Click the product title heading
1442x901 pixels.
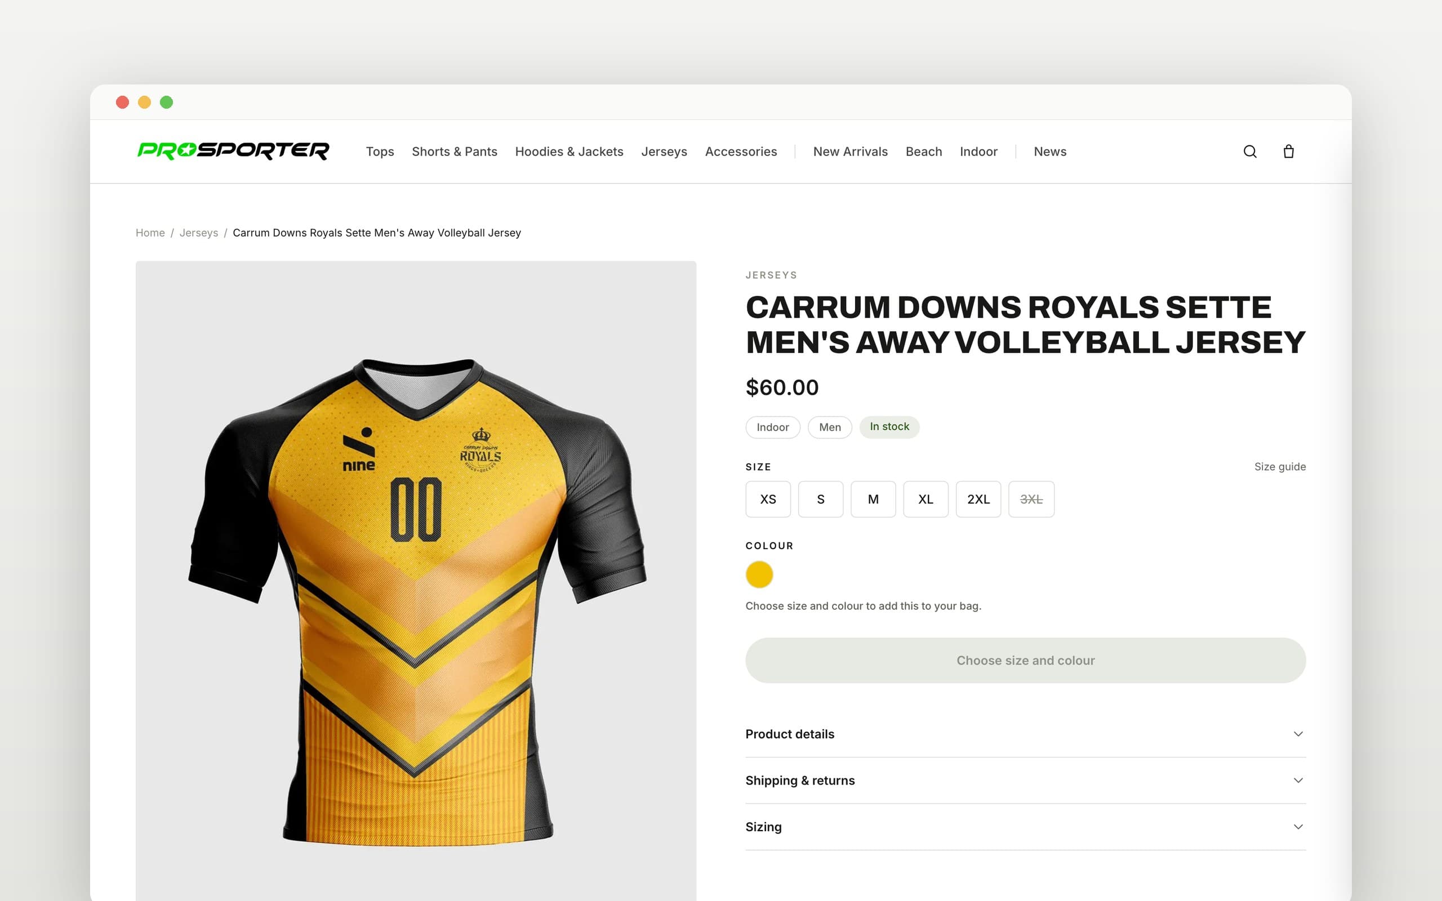pyautogui.click(x=1025, y=325)
